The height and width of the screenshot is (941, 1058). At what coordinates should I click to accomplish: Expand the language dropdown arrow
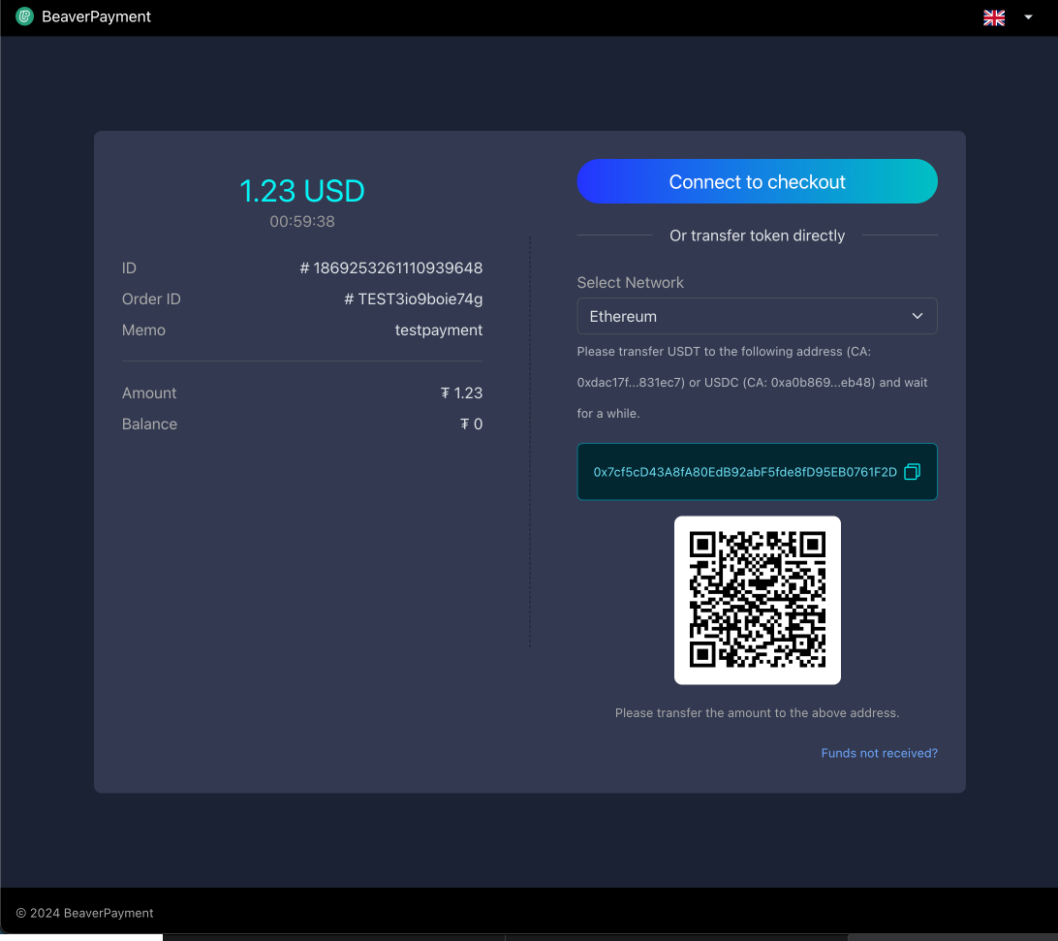(x=1028, y=17)
